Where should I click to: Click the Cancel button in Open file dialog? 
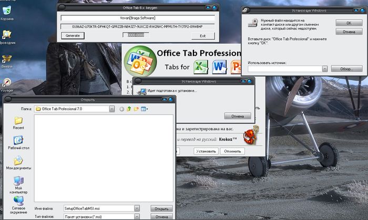[161, 217]
